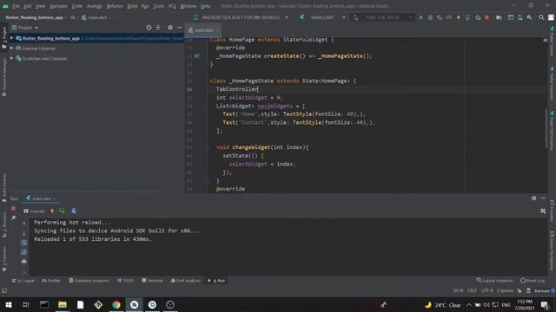
Task: Stop the running app red square
Action: [486, 17]
